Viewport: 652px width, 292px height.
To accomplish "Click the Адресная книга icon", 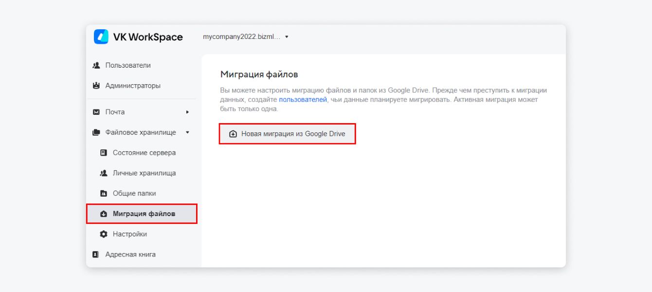I will pyautogui.click(x=97, y=254).
